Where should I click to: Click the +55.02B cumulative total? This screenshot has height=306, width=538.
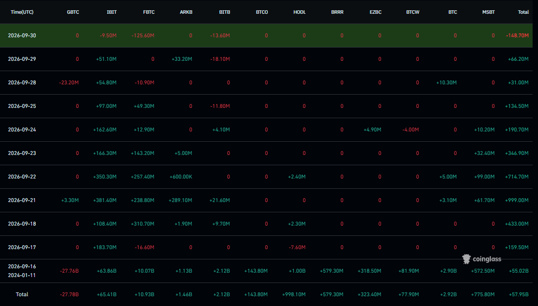tap(518, 271)
